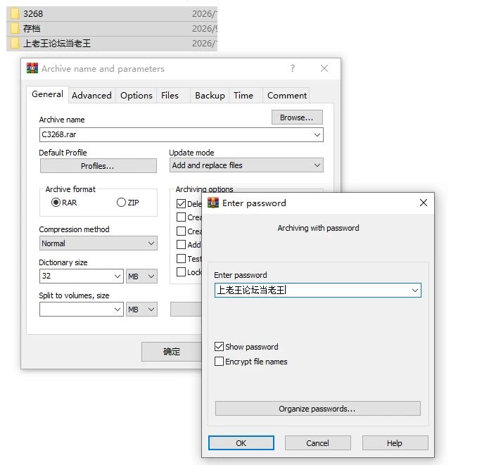Expand the Enter password history dropdown arrow

(x=415, y=291)
